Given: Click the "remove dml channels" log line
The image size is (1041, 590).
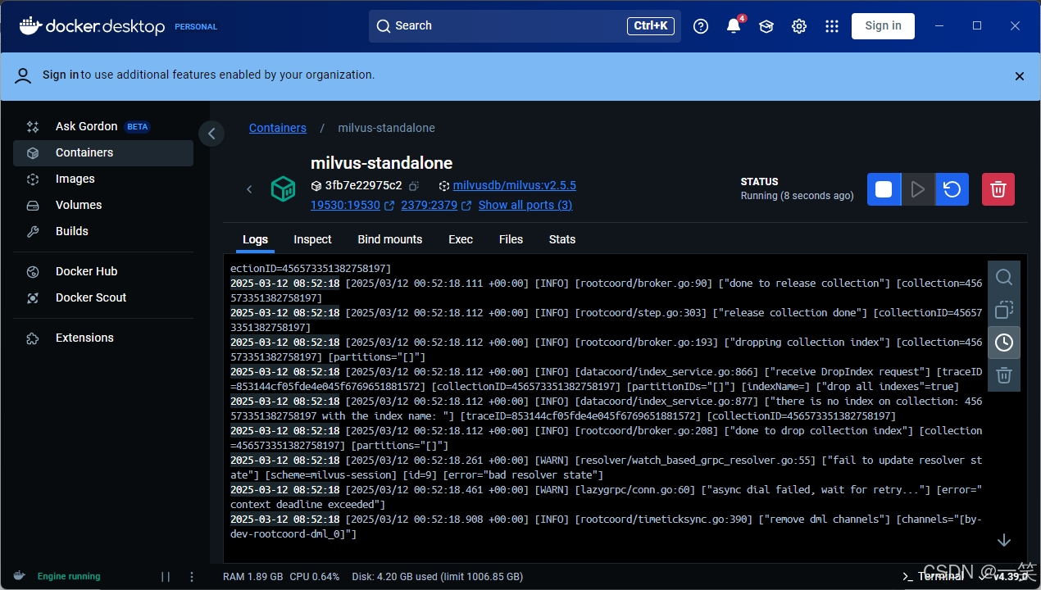Looking at the screenshot, I should point(606,526).
